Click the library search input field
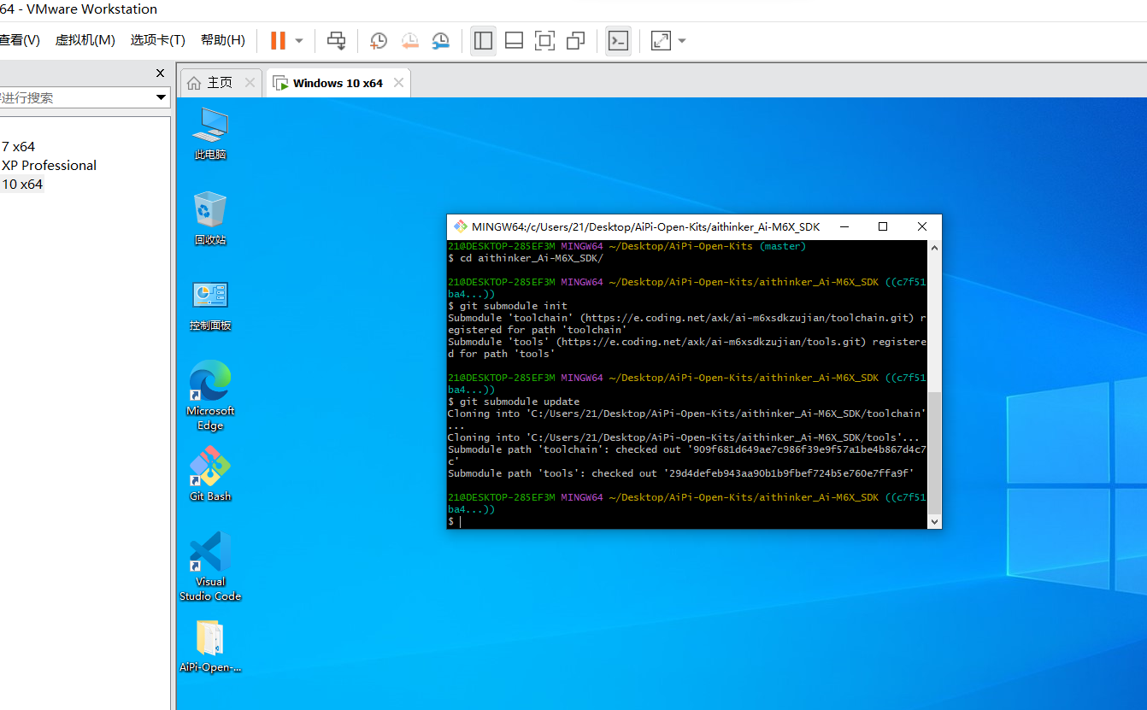The width and height of the screenshot is (1147, 710). [x=77, y=97]
